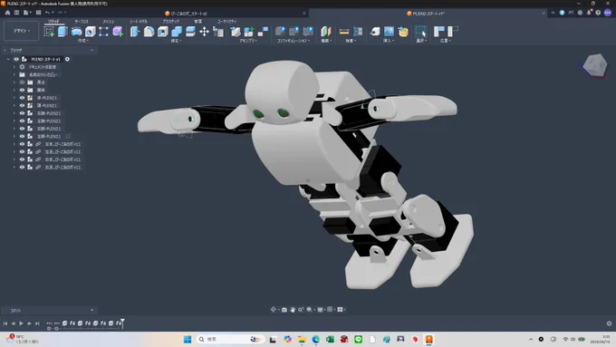
Task: Expand the 原点 tree node
Action: coord(14,82)
